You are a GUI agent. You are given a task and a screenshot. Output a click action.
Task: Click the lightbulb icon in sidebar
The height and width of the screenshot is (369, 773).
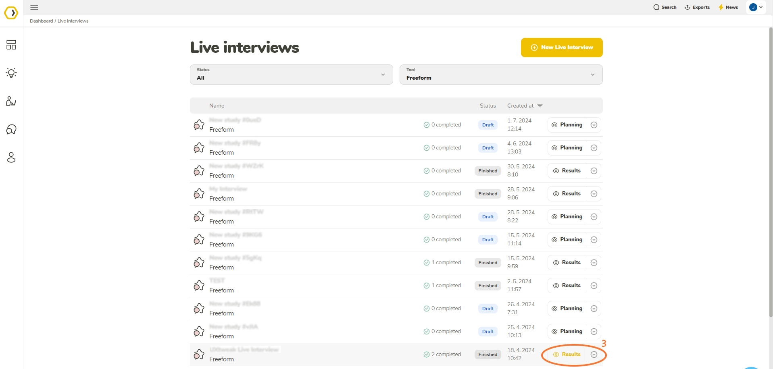click(x=11, y=73)
